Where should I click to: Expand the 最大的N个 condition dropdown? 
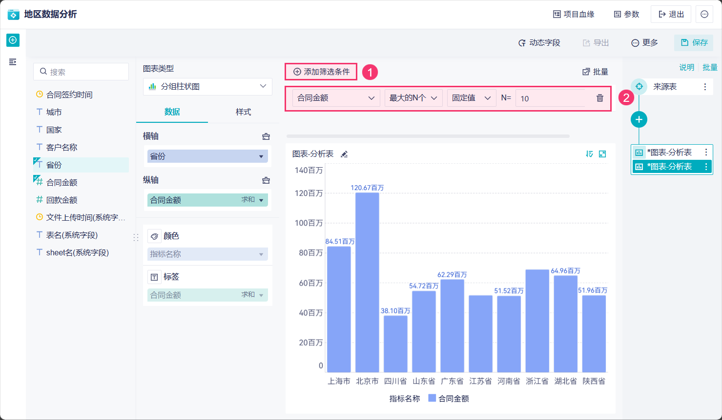413,98
